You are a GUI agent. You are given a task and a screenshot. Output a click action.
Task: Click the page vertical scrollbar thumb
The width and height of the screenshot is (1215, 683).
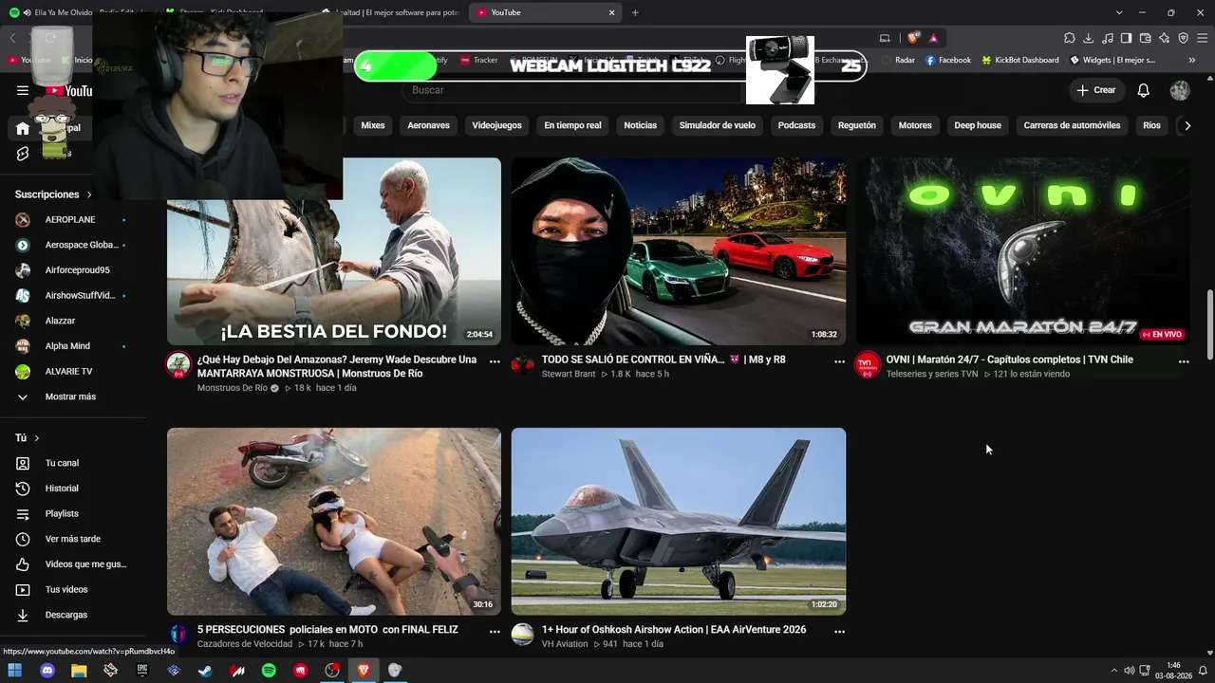click(x=1210, y=324)
